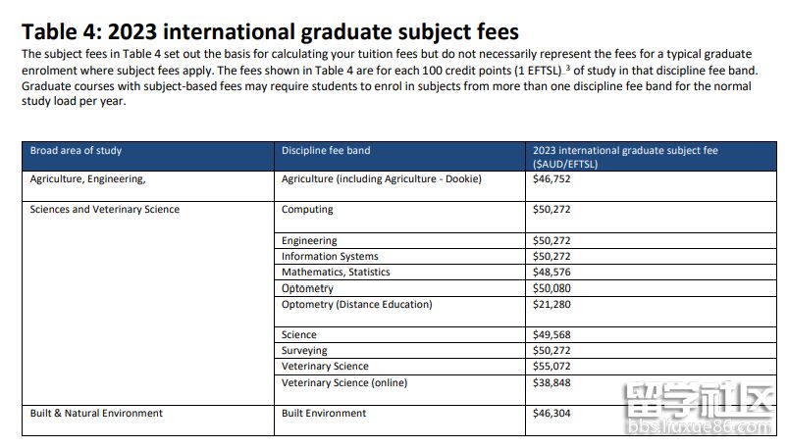Image resolution: width=788 pixels, height=448 pixels.
Task: Click the Surveying discipline cell
Action: point(304,350)
